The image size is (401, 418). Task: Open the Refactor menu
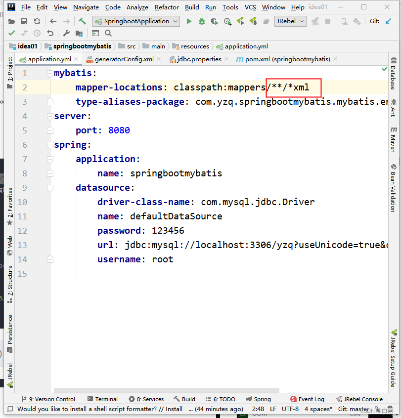(x=167, y=7)
